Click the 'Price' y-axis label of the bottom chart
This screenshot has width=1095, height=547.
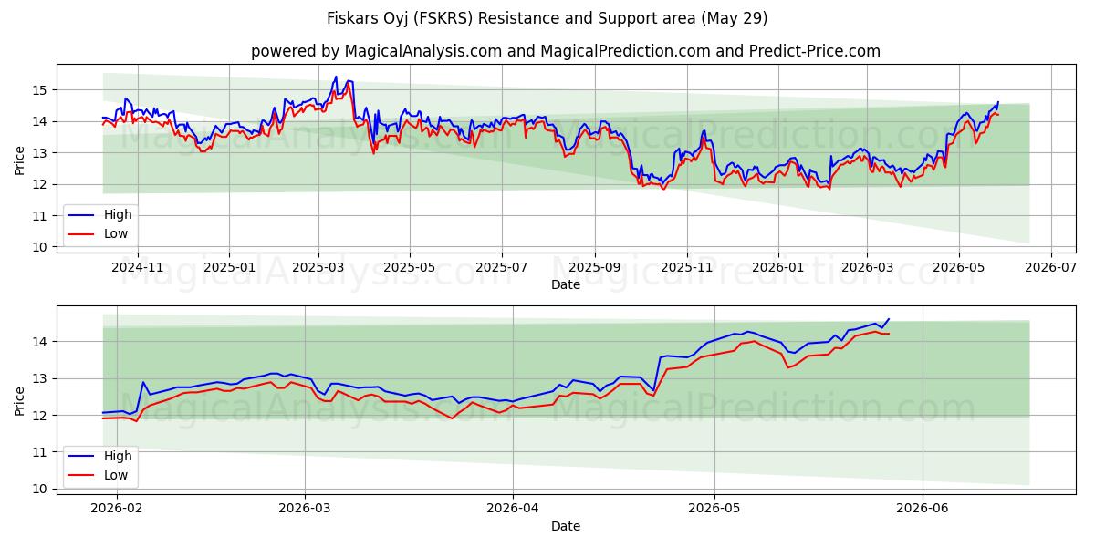pyautogui.click(x=19, y=400)
